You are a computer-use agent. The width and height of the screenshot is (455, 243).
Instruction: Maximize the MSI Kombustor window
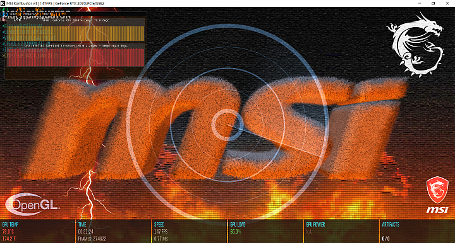click(434, 3)
